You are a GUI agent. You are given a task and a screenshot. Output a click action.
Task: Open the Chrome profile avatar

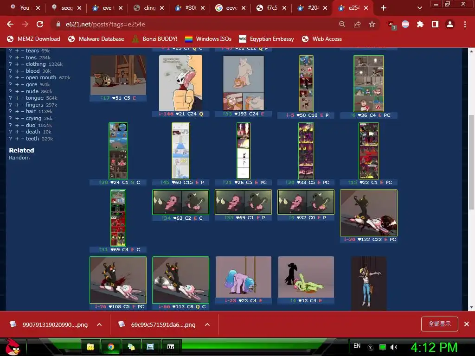[450, 24]
